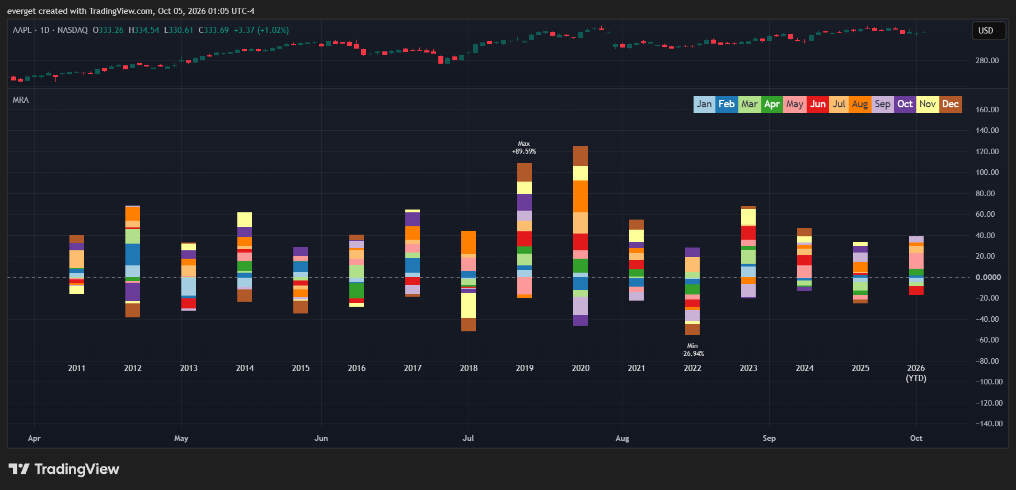Viewport: 1016px width, 490px height.
Task: Click the Jun label on the time axis
Action: pyautogui.click(x=321, y=438)
